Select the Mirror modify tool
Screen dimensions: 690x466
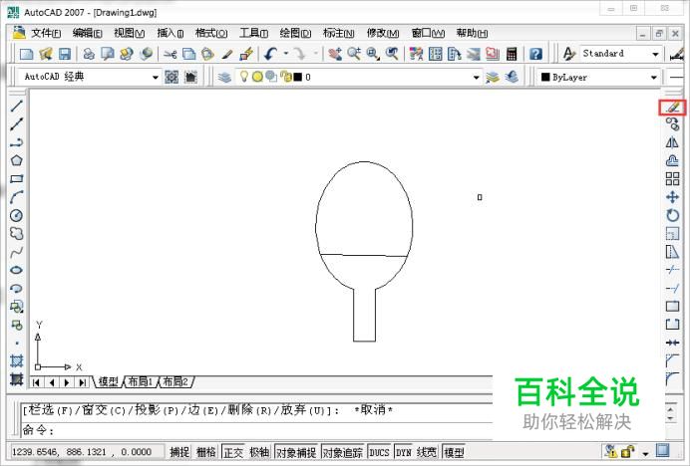click(x=672, y=142)
